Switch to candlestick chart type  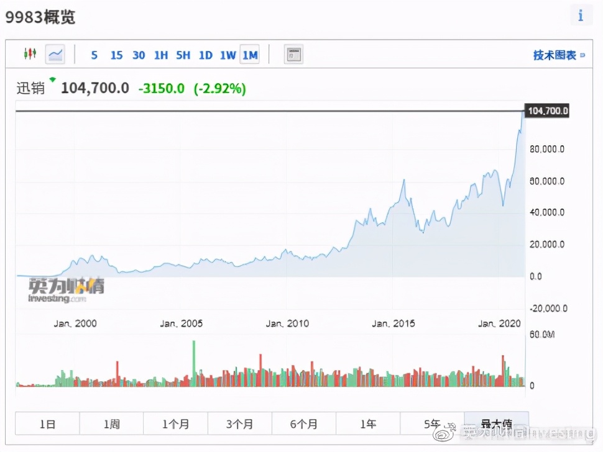click(x=30, y=55)
